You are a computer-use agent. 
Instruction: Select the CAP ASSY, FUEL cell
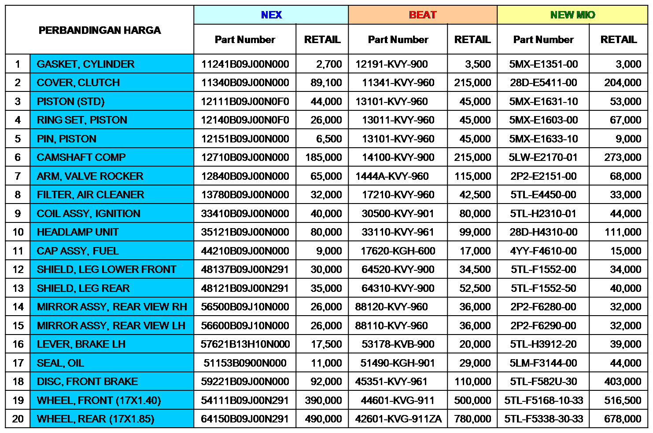pos(112,251)
